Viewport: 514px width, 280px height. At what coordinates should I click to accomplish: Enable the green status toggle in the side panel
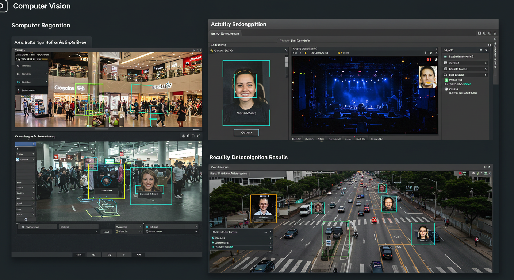[x=446, y=80]
